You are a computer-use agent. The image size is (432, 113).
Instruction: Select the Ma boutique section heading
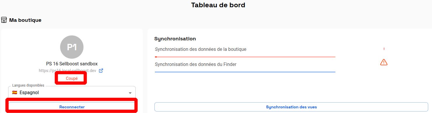click(x=25, y=20)
